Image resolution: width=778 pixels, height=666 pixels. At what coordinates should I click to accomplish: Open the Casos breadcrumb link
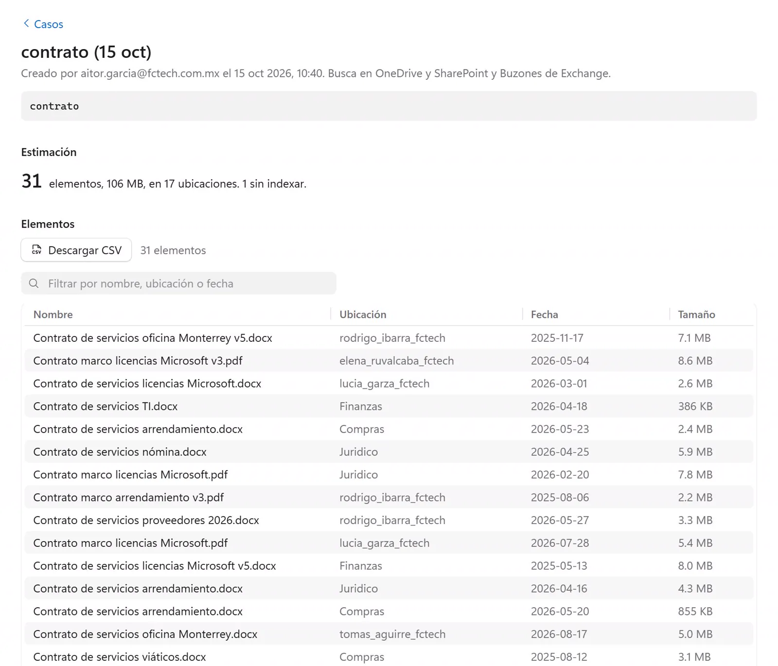pos(48,24)
